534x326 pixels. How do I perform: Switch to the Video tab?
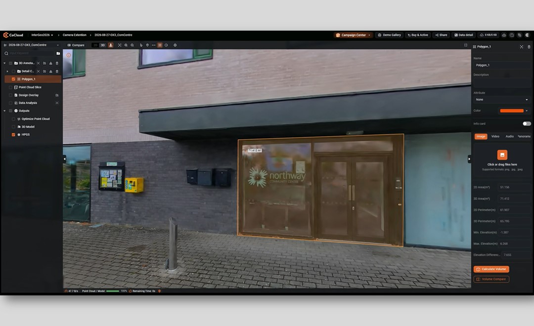tap(495, 136)
